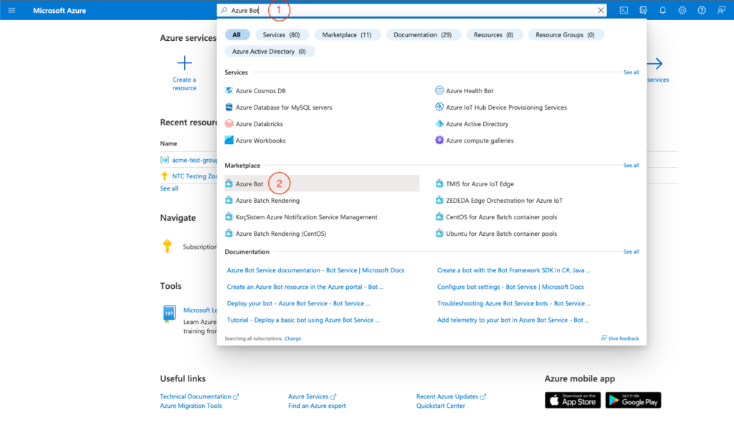Click the NTC Testing key icon

click(164, 176)
